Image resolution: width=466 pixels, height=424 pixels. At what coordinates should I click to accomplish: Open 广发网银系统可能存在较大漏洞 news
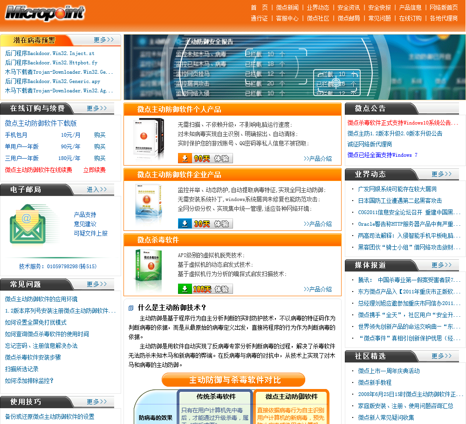click(x=397, y=189)
